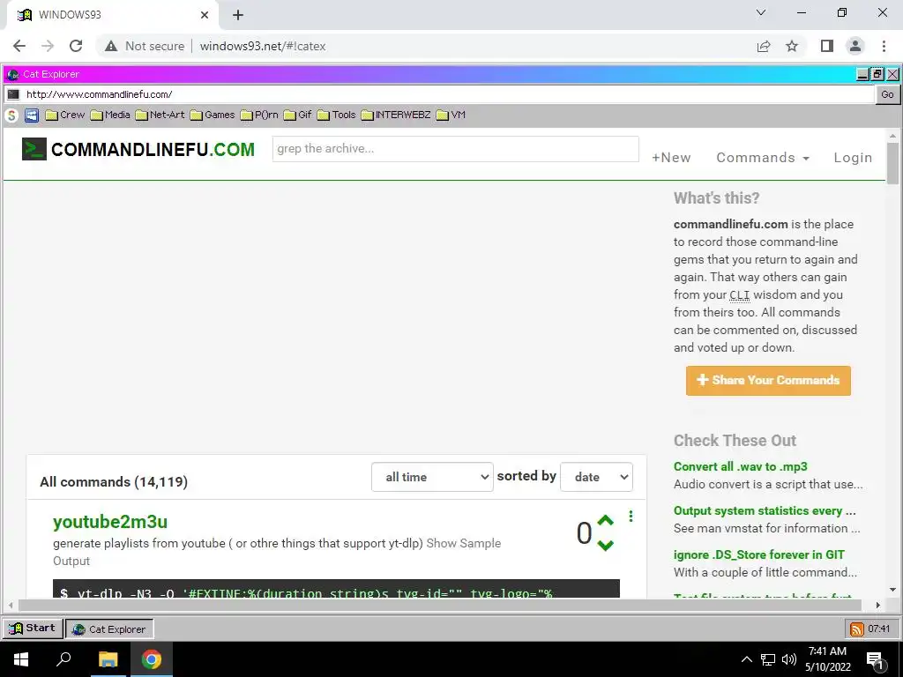
Task: Open the Games bookmarks folder
Action: pos(213,115)
